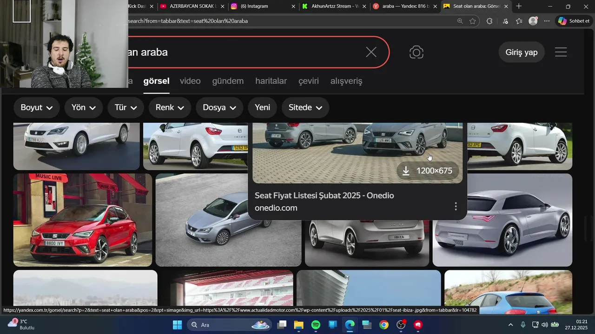Image resolution: width=595 pixels, height=334 pixels.
Task: Open the three-dot menu on onedio.com card
Action: point(456,206)
